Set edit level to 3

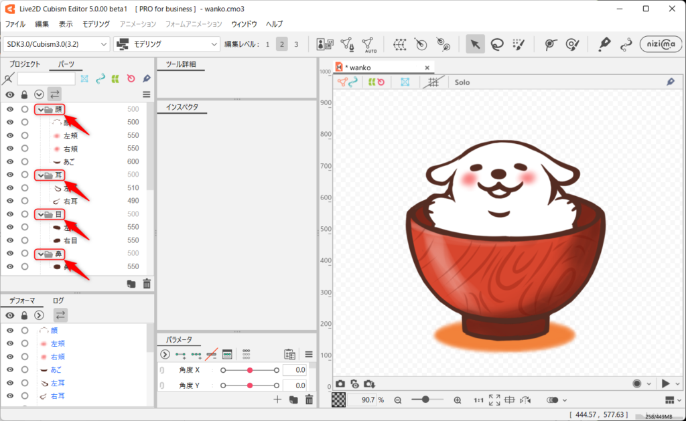pos(296,44)
